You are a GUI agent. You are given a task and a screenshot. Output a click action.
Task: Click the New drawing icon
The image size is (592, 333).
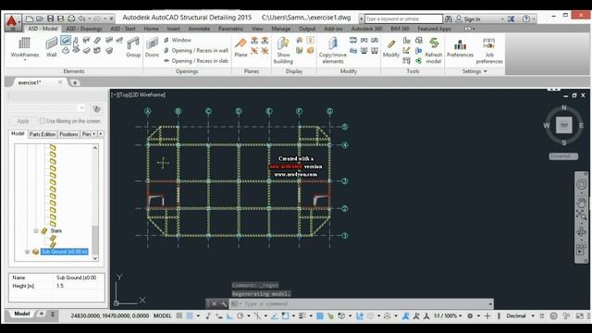[x=30, y=18]
